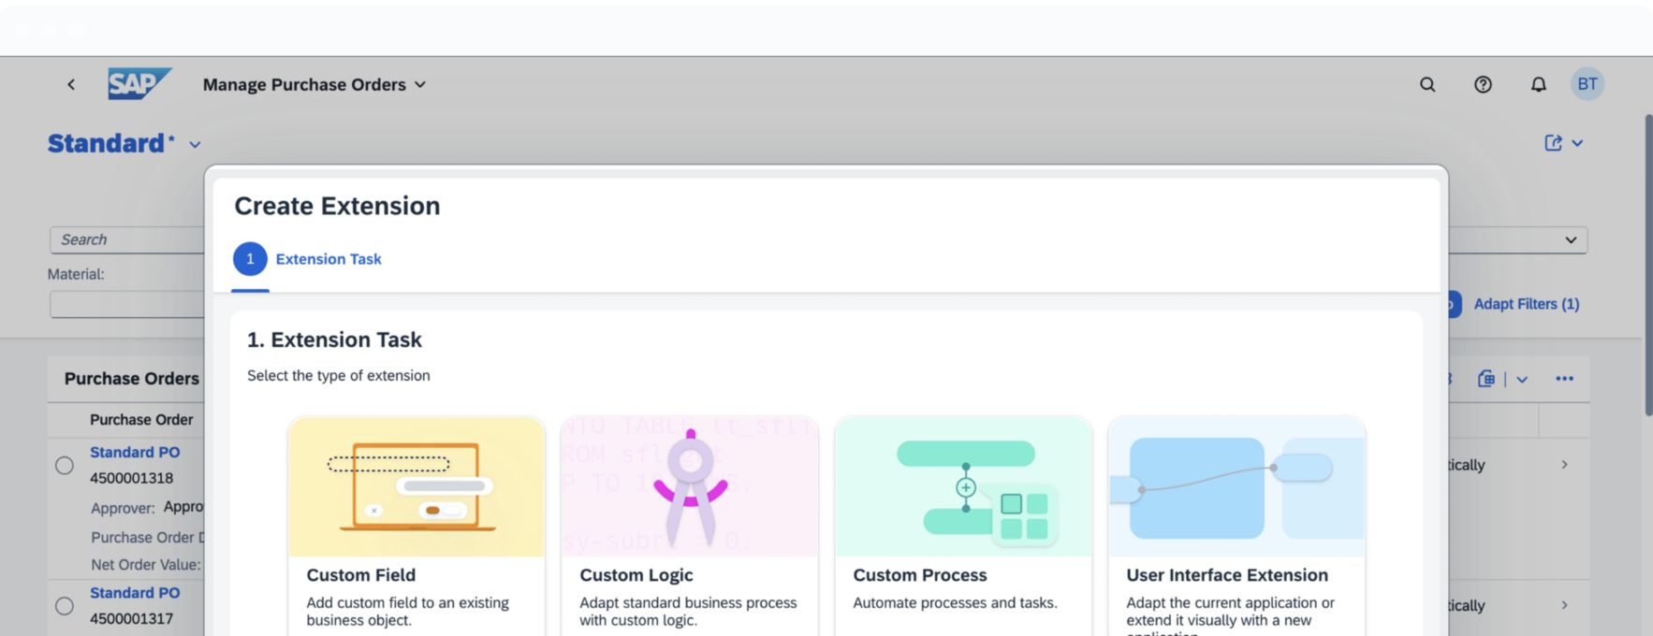Open the Standard PO 4500001318 link

pyautogui.click(x=135, y=452)
